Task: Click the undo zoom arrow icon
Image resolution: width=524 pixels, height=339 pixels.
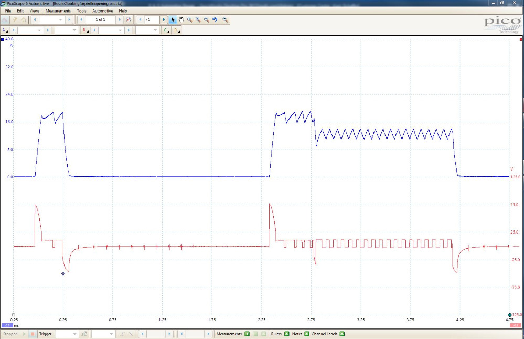Action: 215,20
